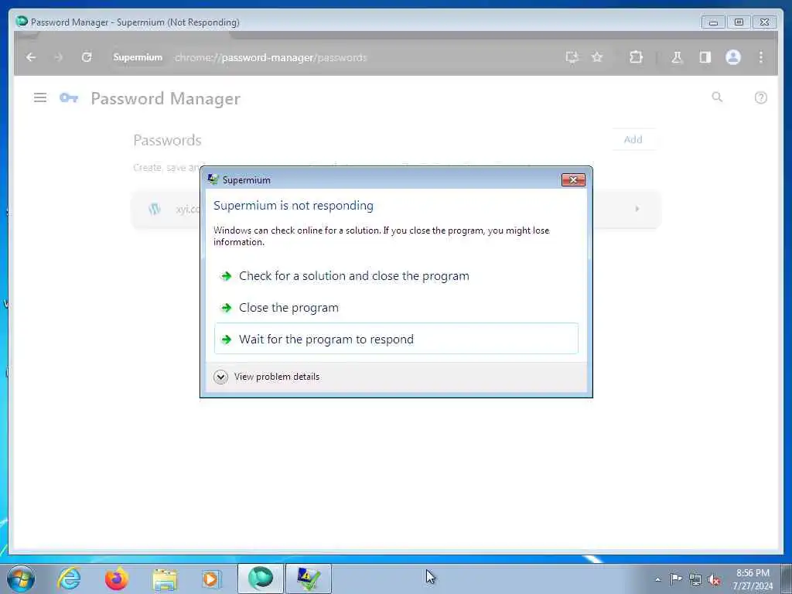Choose 'Check for a solution and close the program'
This screenshot has width=792, height=594.
coord(396,276)
